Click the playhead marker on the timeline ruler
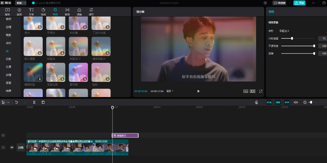Screen dimensions: 327x163 point(113,107)
